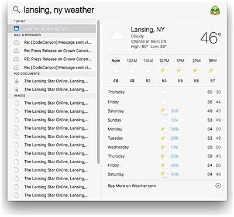234x217 pixels.
Task: Click the PDF DOCUMENTS section header
Action: tap(27, 74)
